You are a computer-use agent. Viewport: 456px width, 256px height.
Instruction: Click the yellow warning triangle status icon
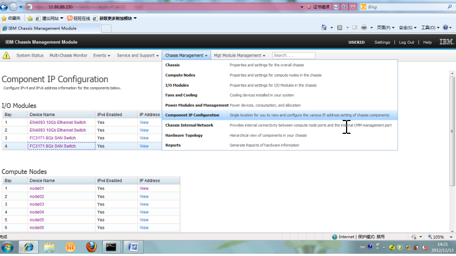pos(6,56)
